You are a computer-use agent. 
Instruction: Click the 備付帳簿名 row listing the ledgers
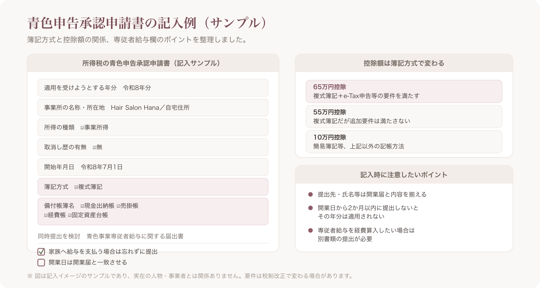(x=153, y=211)
